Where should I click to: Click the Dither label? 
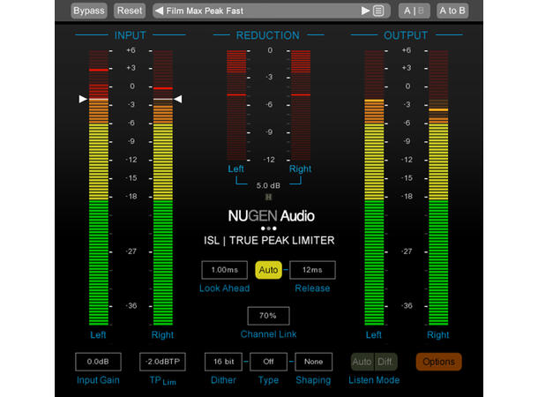(223, 380)
